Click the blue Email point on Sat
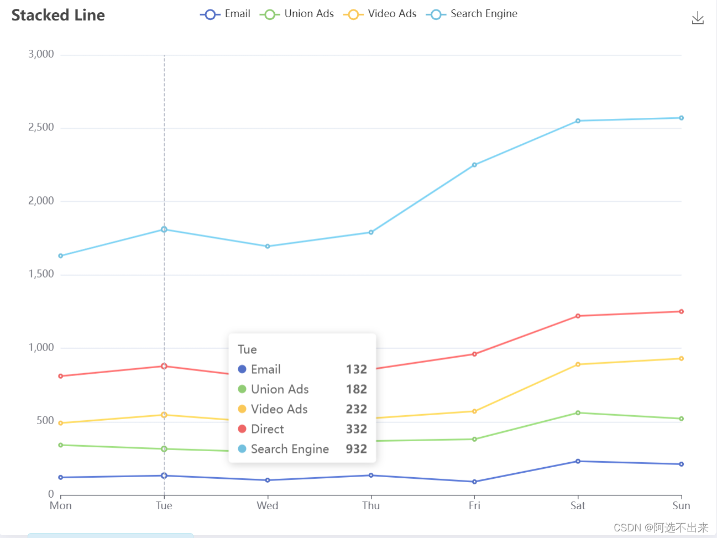 (578, 461)
